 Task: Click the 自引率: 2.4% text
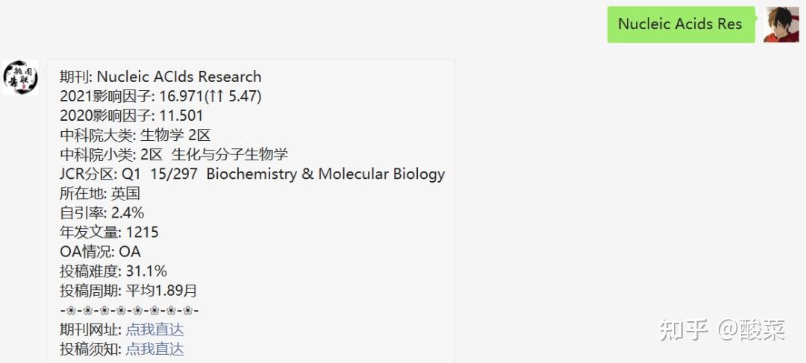[x=102, y=212]
